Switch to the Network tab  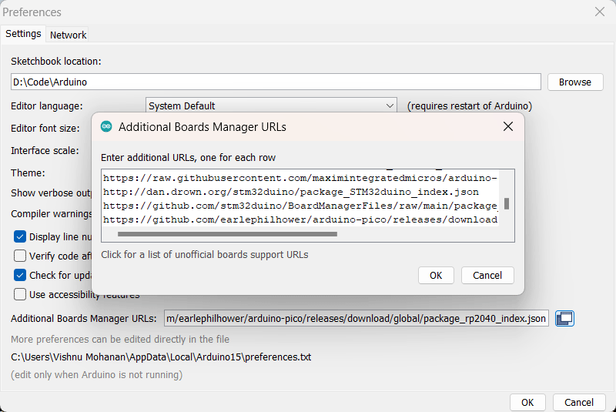(x=68, y=35)
